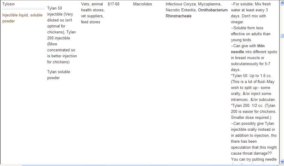The image size is (284, 166).
Task: Click Ornithobacterium Rhinotracheale text
Action: pos(197,13)
